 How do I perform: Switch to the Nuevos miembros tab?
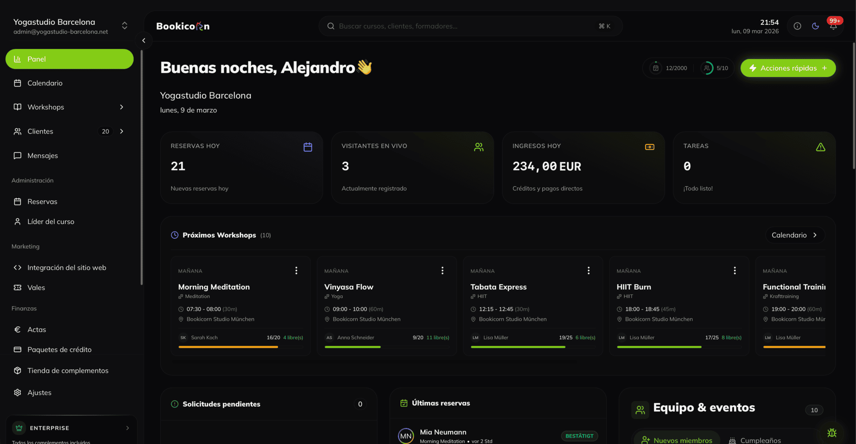tap(677, 440)
